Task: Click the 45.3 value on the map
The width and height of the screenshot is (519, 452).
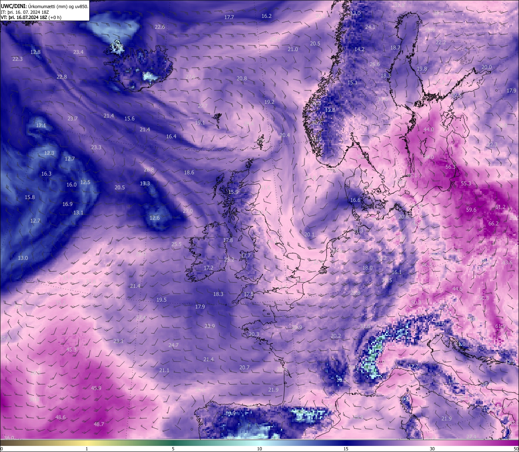Action: click(x=71, y=349)
